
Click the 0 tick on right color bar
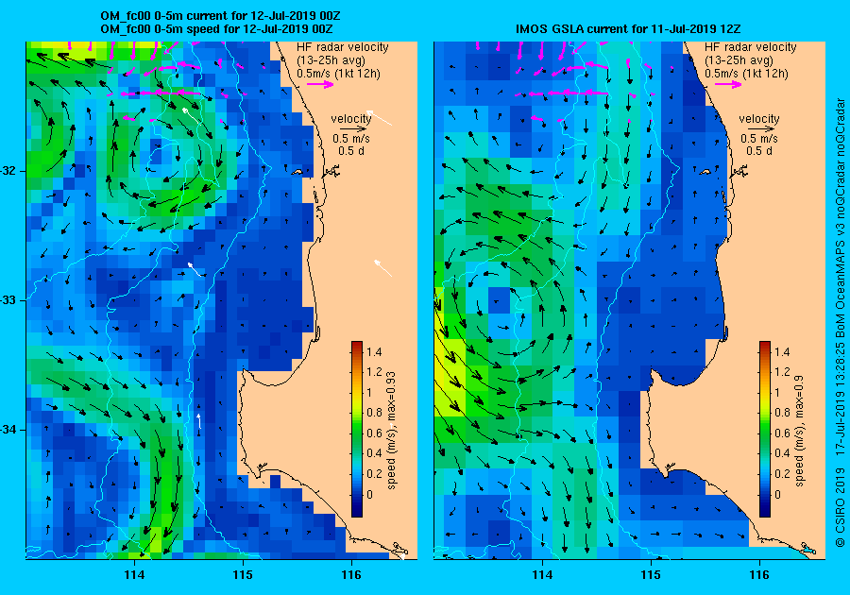click(x=778, y=494)
